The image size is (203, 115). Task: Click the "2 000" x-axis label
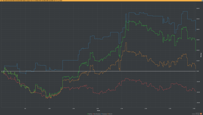pos(97,109)
